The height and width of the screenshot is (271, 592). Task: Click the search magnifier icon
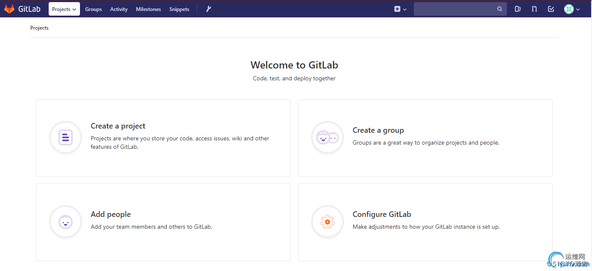pos(500,9)
